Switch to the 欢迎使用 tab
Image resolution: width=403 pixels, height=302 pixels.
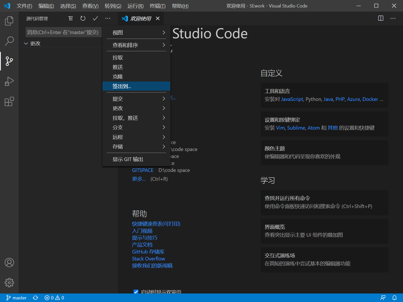[x=141, y=18]
